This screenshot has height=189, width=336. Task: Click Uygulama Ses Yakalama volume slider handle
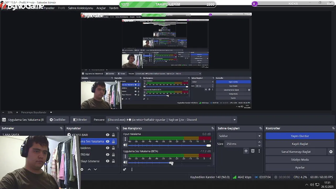[171, 163]
